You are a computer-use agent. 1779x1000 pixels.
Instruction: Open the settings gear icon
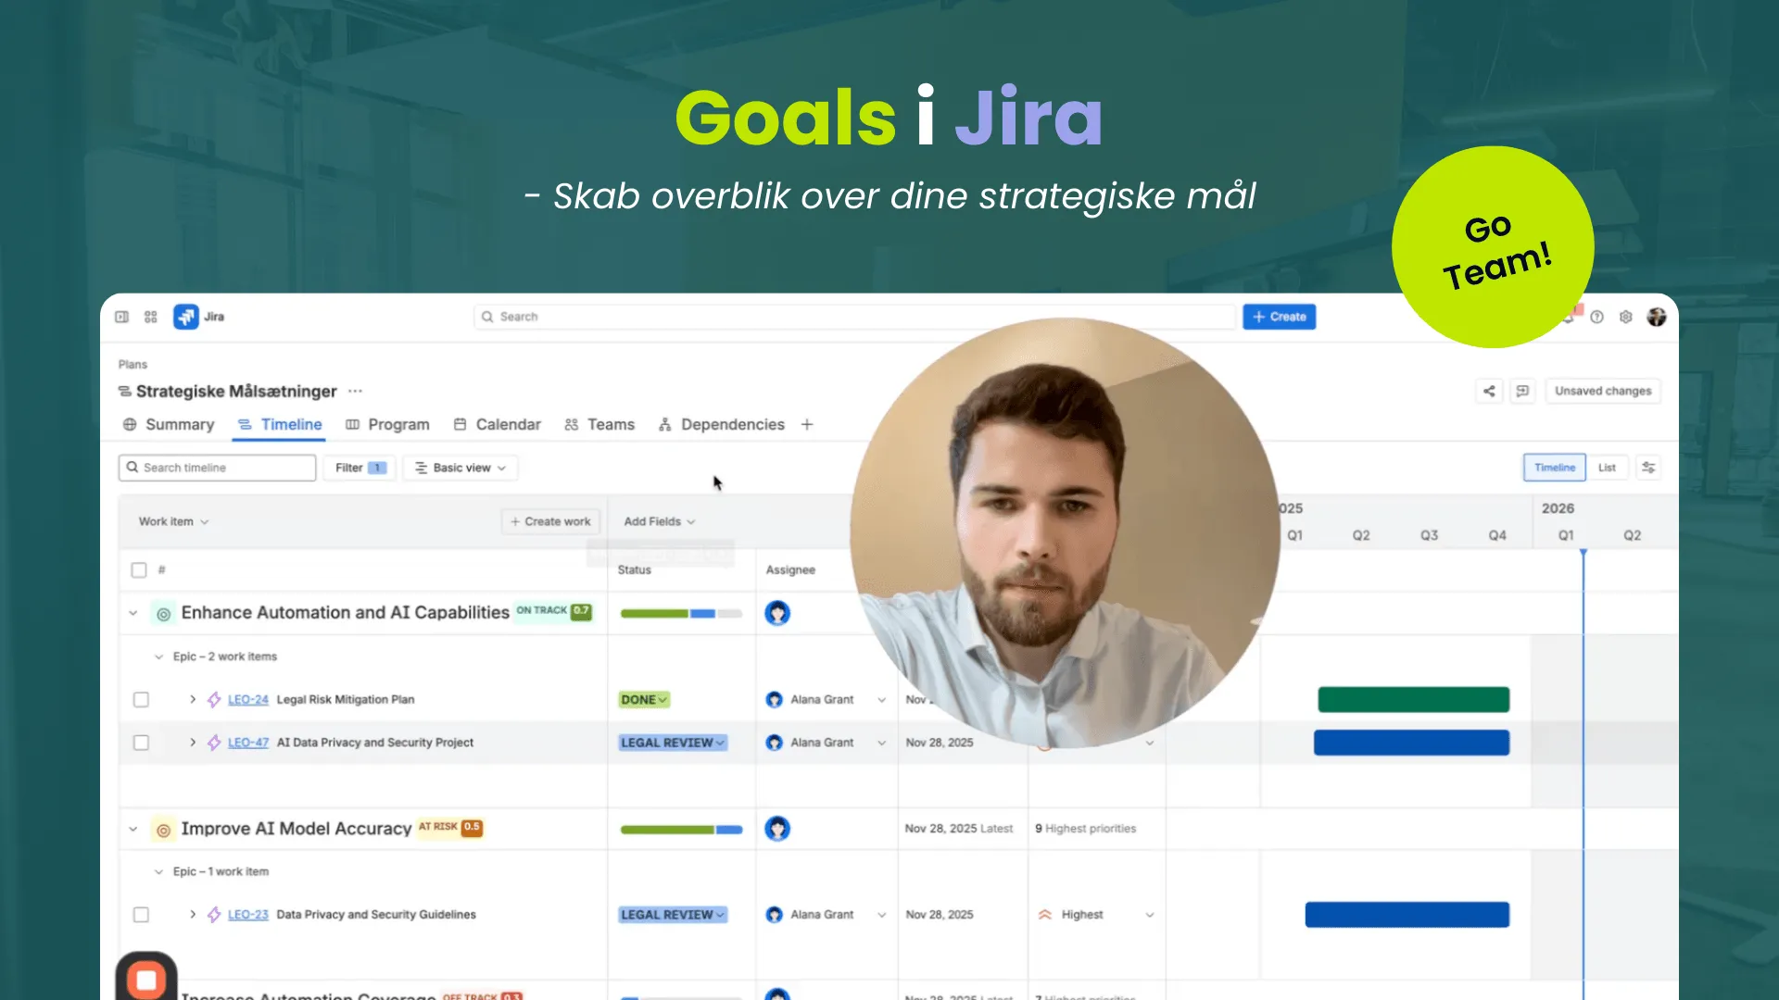[x=1626, y=317]
